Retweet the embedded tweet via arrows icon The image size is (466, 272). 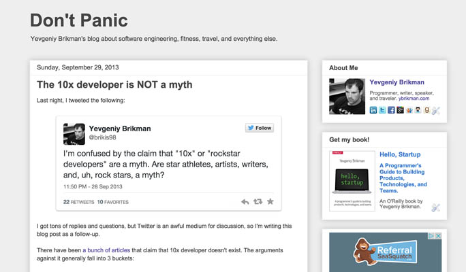[258, 202]
